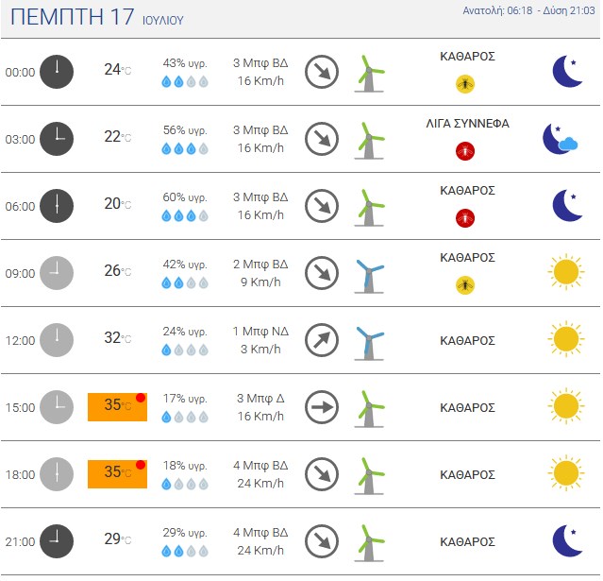Click the green wind turbine at 18:00
The height and width of the screenshot is (581, 603).
(x=369, y=476)
